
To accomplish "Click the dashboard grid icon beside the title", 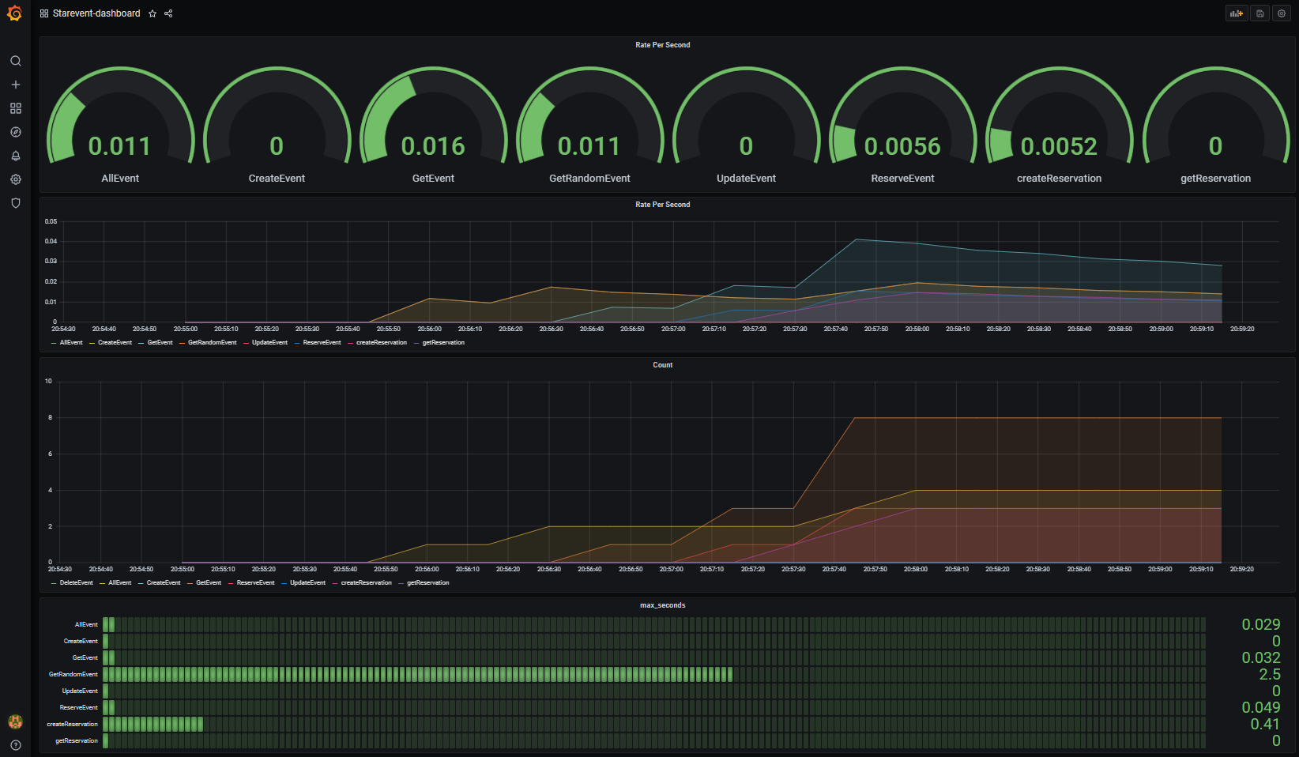I will click(x=44, y=13).
